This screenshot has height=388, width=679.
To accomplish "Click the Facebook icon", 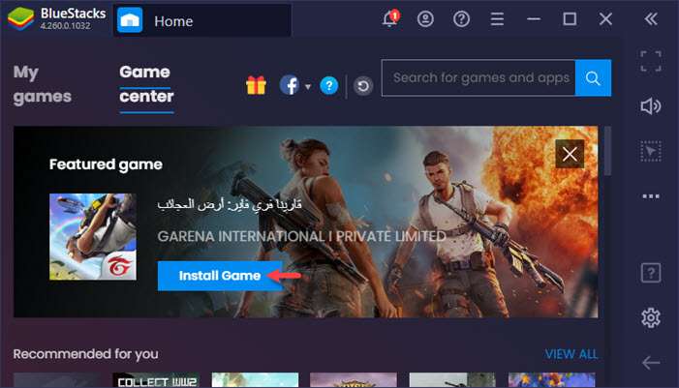I will point(290,85).
